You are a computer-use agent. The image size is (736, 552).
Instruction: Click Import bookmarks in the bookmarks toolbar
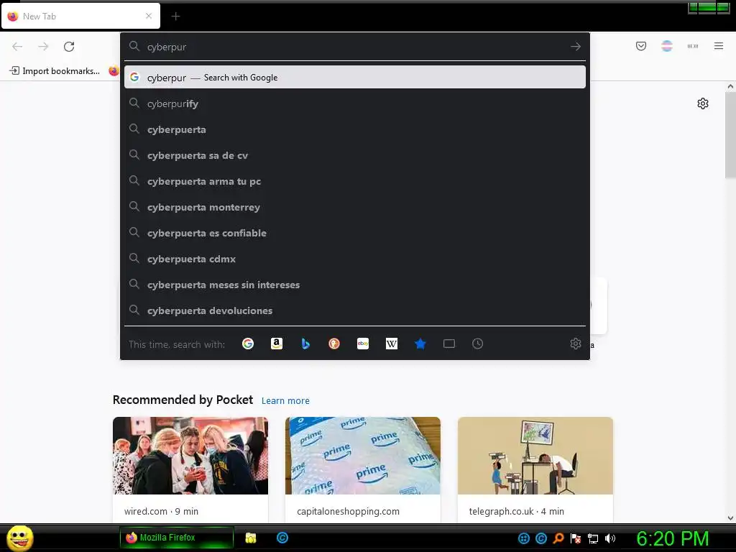55,71
